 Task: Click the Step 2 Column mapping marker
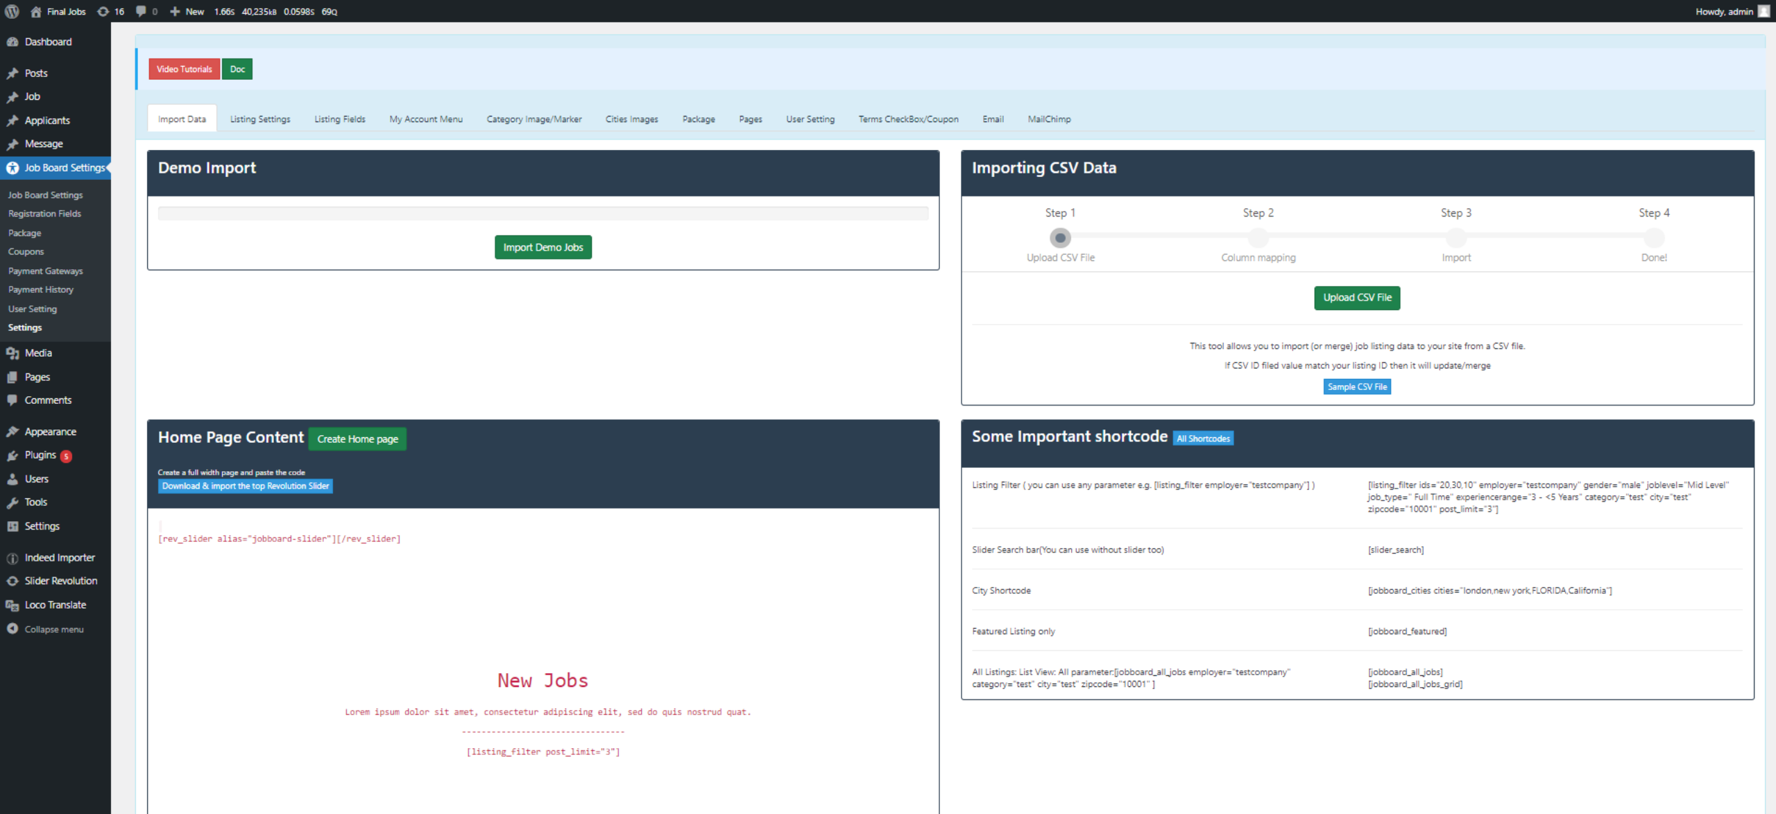[1258, 238]
